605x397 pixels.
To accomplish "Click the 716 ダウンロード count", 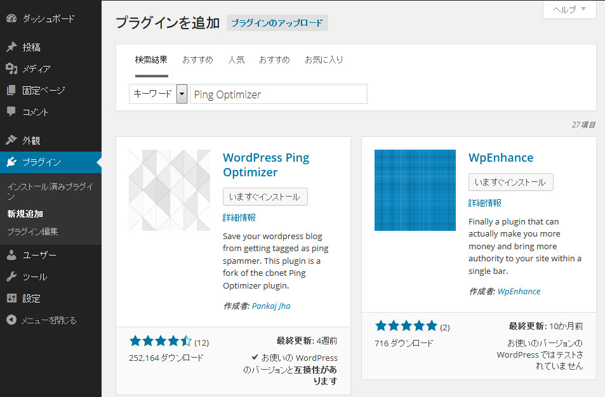I will click(x=404, y=344).
